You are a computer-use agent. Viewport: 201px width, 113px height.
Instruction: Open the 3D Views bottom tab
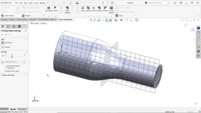click(22, 109)
